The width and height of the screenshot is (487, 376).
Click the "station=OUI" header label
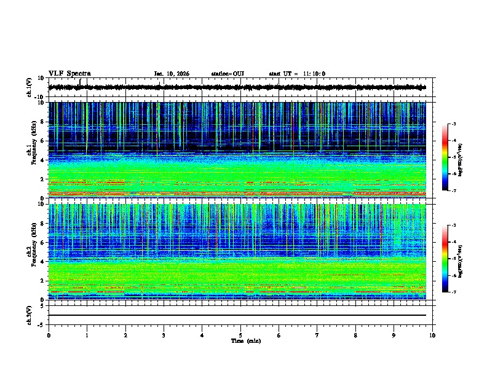tap(228, 74)
